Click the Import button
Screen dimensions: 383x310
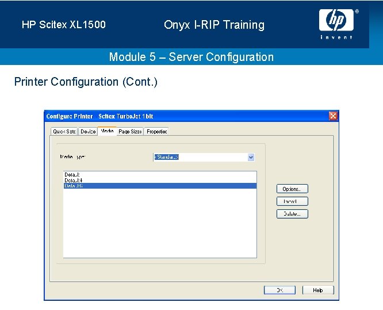(292, 201)
